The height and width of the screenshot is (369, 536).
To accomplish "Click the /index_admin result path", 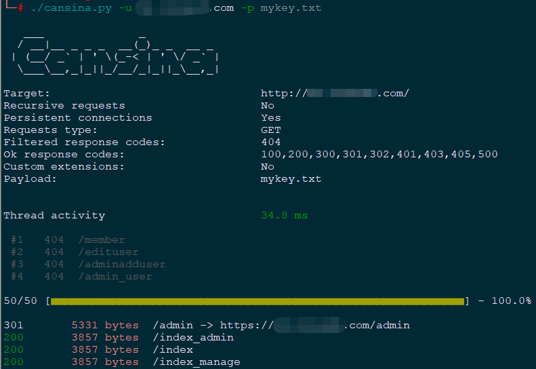I will pos(192,337).
